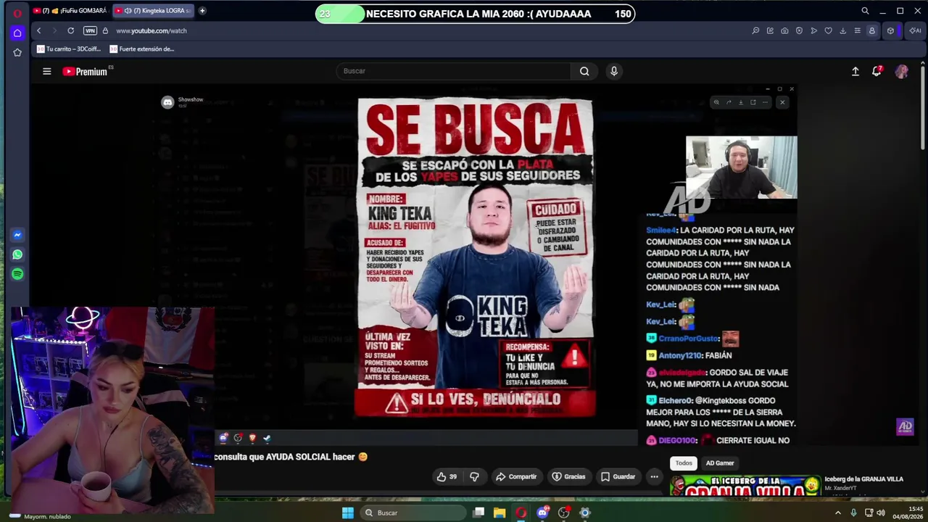The image size is (928, 522).
Task: Open the Opera AI assistant button
Action: pos(915,30)
